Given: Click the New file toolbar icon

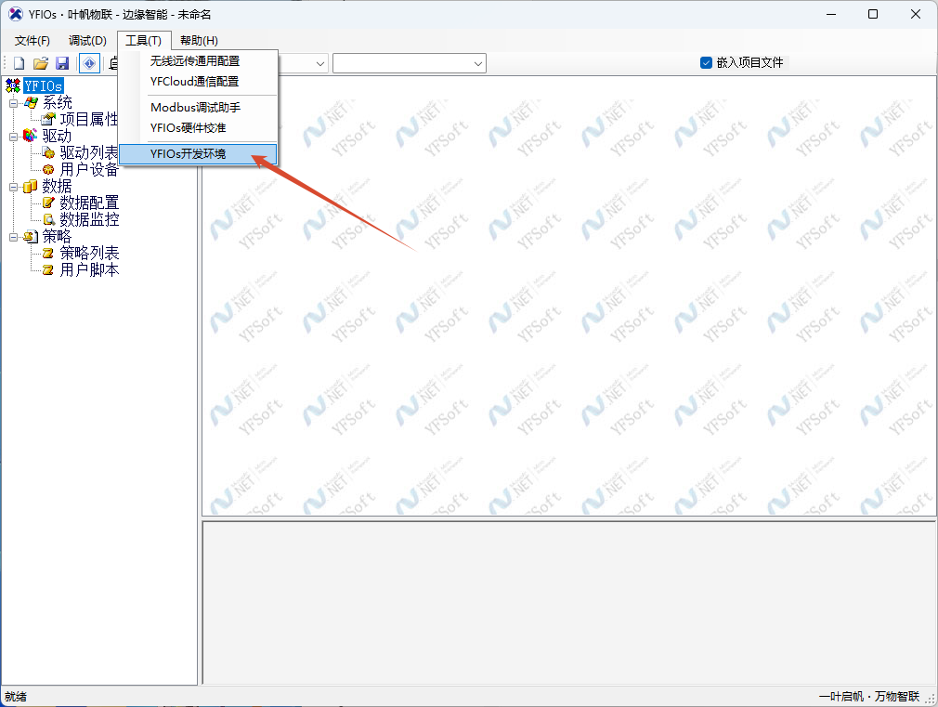Looking at the screenshot, I should (x=20, y=63).
